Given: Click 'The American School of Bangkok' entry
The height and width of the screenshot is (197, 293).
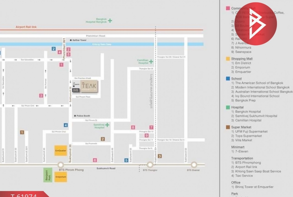Looking at the screenshot, I should pyautogui.click(x=259, y=83).
